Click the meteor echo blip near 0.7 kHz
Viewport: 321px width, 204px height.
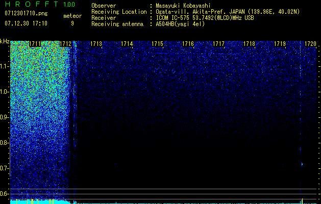(x=302, y=164)
